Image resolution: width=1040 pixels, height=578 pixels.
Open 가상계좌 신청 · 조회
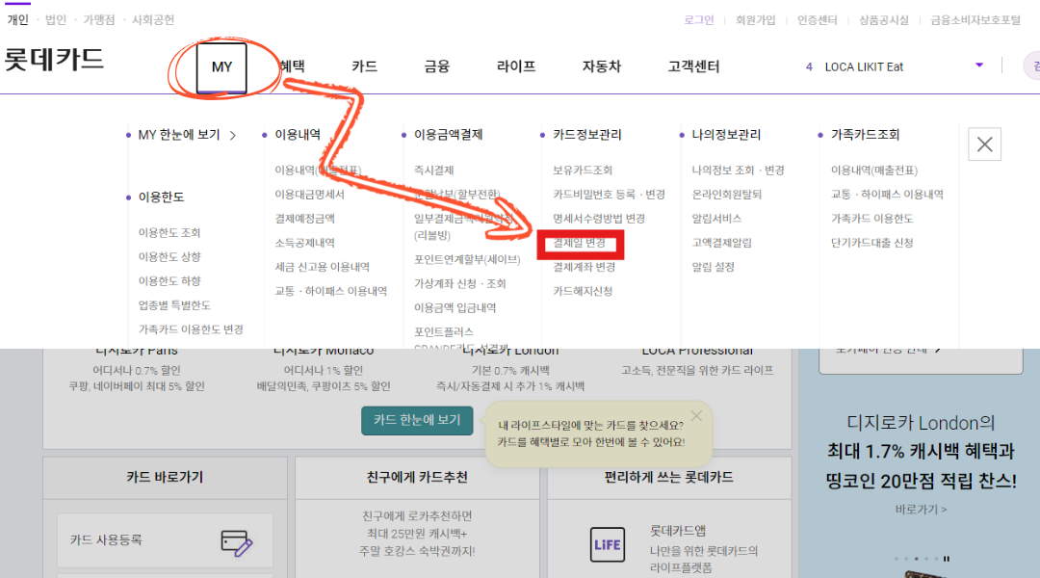point(459,283)
